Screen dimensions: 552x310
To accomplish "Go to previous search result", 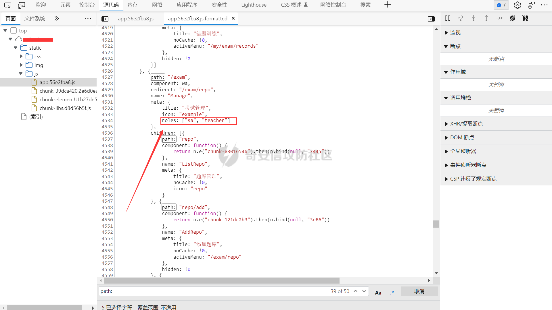I will pyautogui.click(x=356, y=291).
